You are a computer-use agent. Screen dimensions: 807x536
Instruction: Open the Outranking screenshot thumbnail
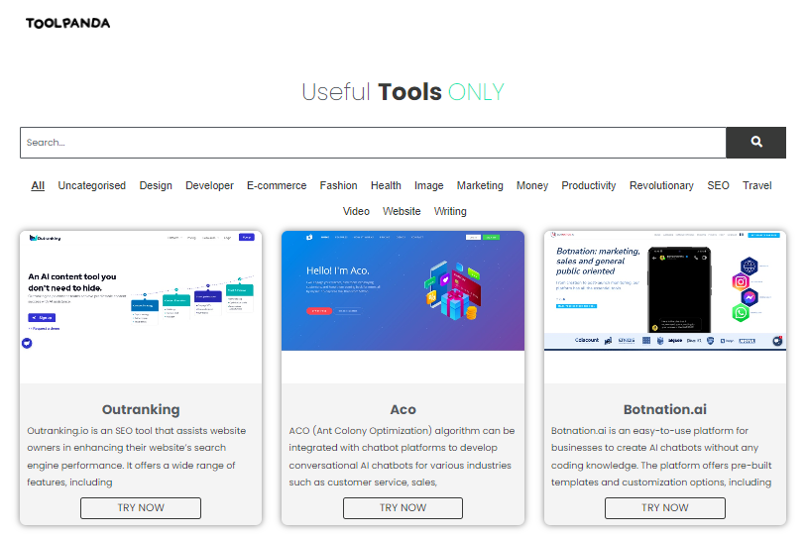point(141,307)
